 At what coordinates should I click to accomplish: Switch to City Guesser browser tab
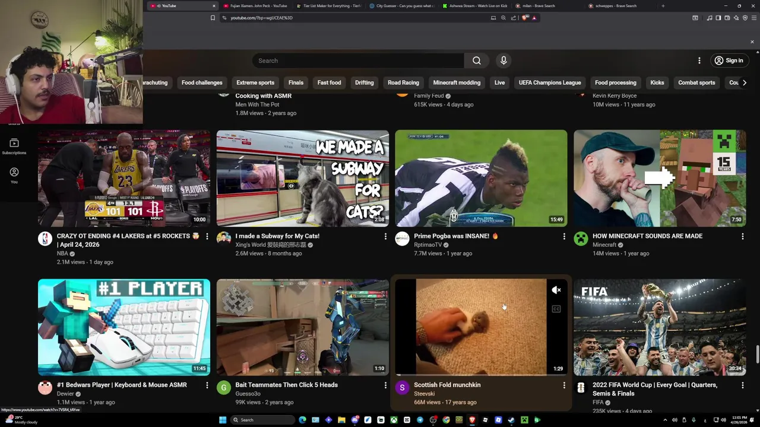pos(401,6)
